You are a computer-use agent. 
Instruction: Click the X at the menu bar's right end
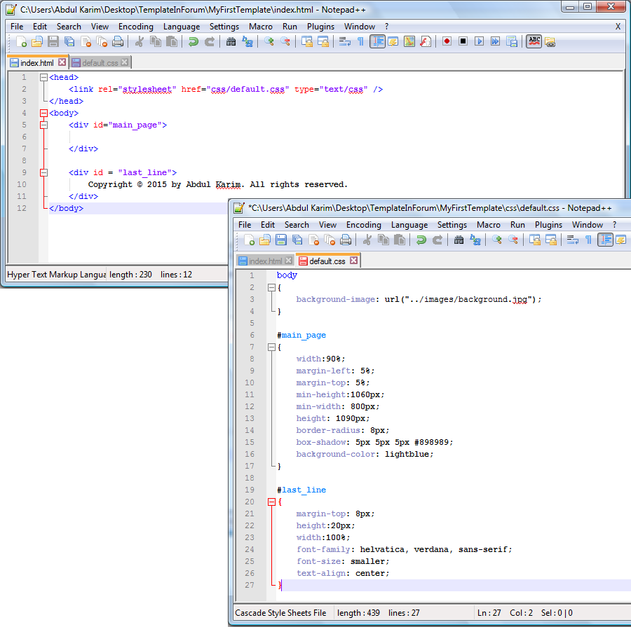pyautogui.click(x=618, y=27)
